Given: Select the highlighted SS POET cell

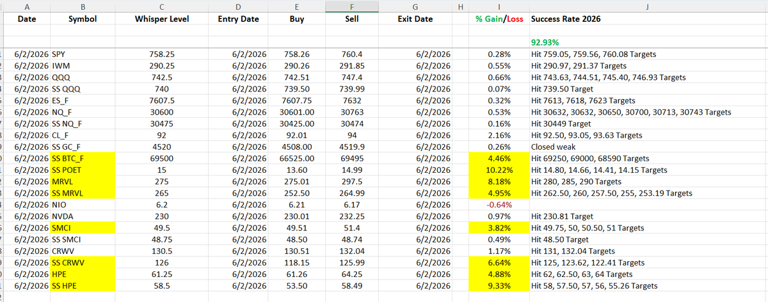Looking at the screenshot, I should (x=83, y=170).
